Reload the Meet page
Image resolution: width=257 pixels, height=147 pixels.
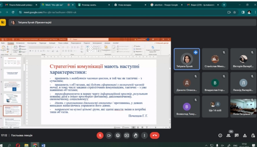point(13,12)
